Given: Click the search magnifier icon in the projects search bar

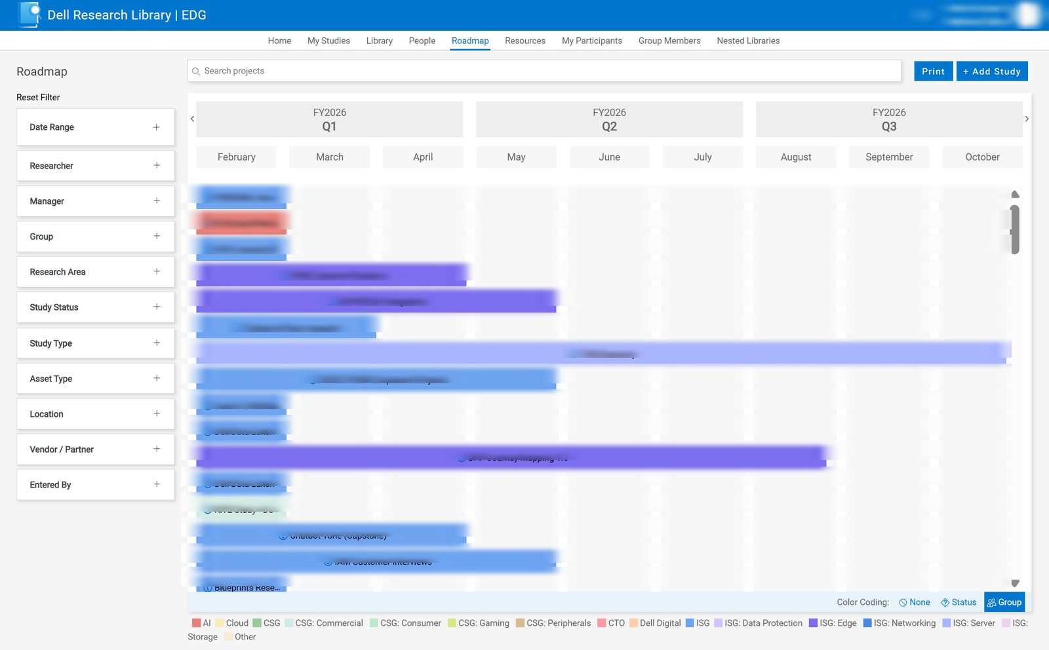Looking at the screenshot, I should pos(196,71).
